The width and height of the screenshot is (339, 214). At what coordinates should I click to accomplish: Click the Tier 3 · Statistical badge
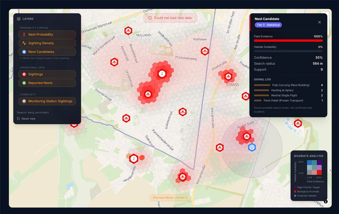tap(268, 25)
